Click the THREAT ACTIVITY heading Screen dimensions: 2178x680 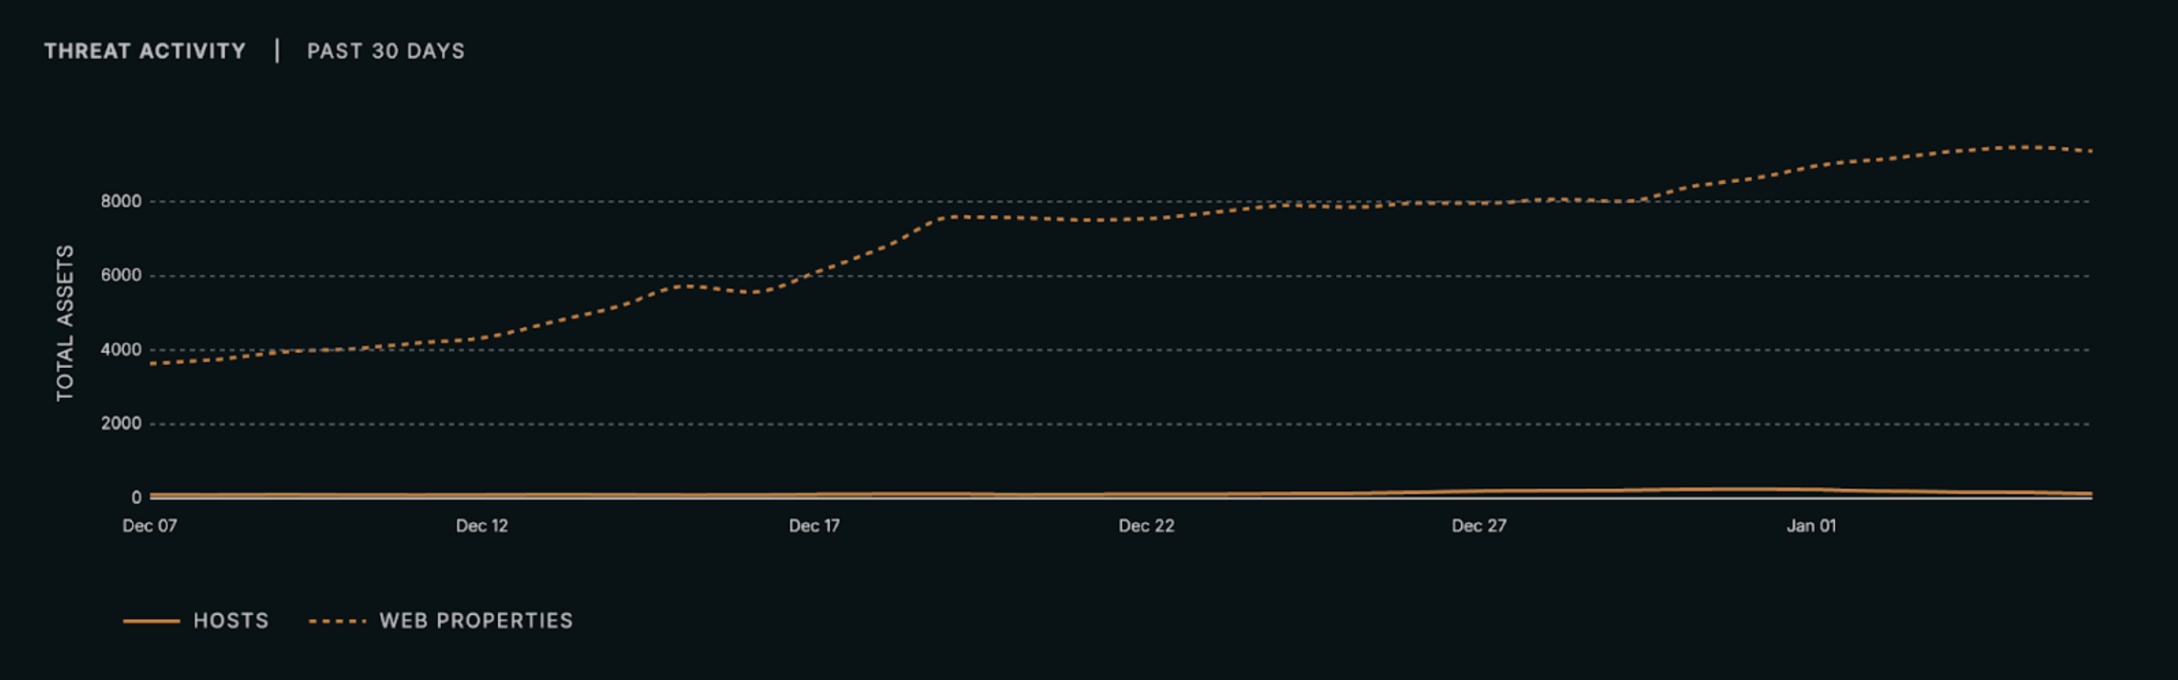click(x=145, y=52)
